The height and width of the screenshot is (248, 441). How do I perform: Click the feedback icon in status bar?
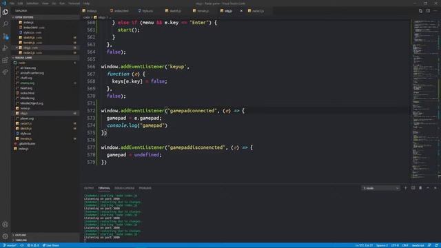pos(429,245)
